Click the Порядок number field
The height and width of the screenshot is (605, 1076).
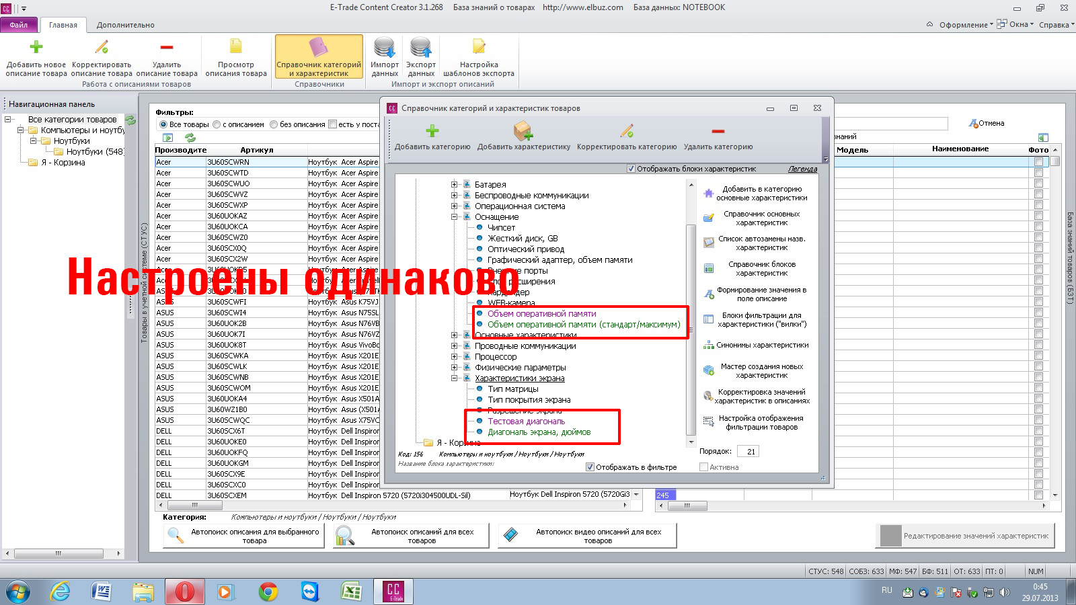point(748,452)
